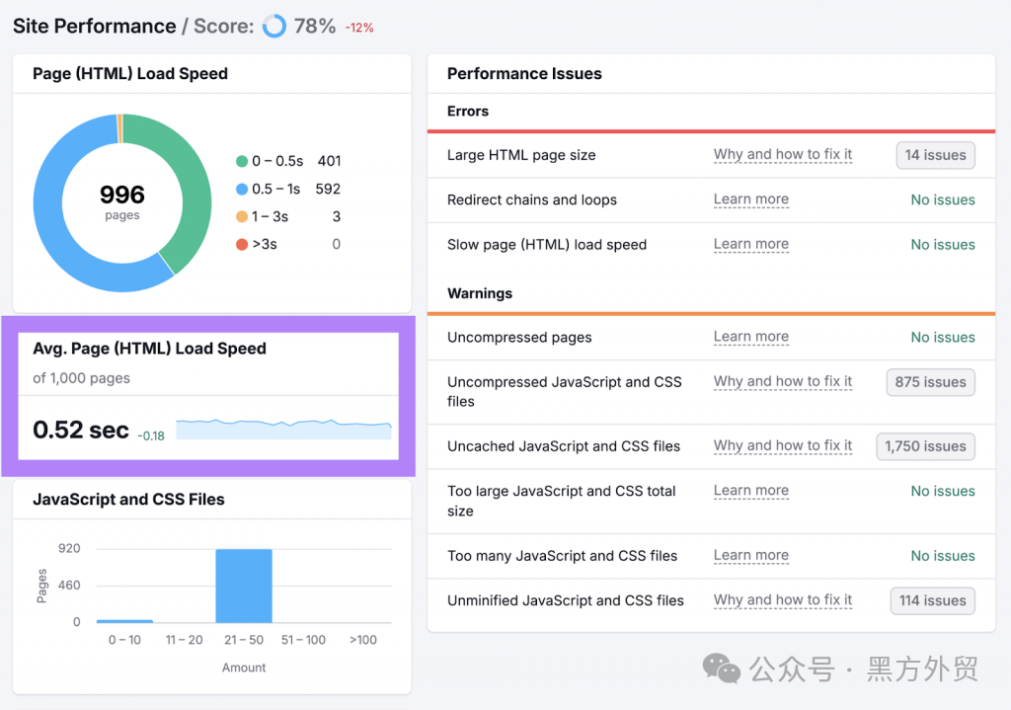Open the 1,750 issues button
1011x710 pixels.
pyautogui.click(x=925, y=446)
